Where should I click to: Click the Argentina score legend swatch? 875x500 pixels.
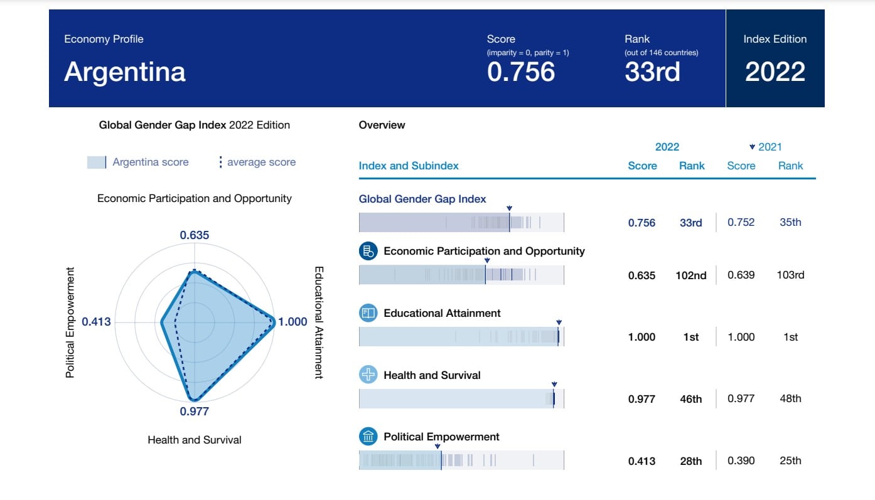coord(96,162)
